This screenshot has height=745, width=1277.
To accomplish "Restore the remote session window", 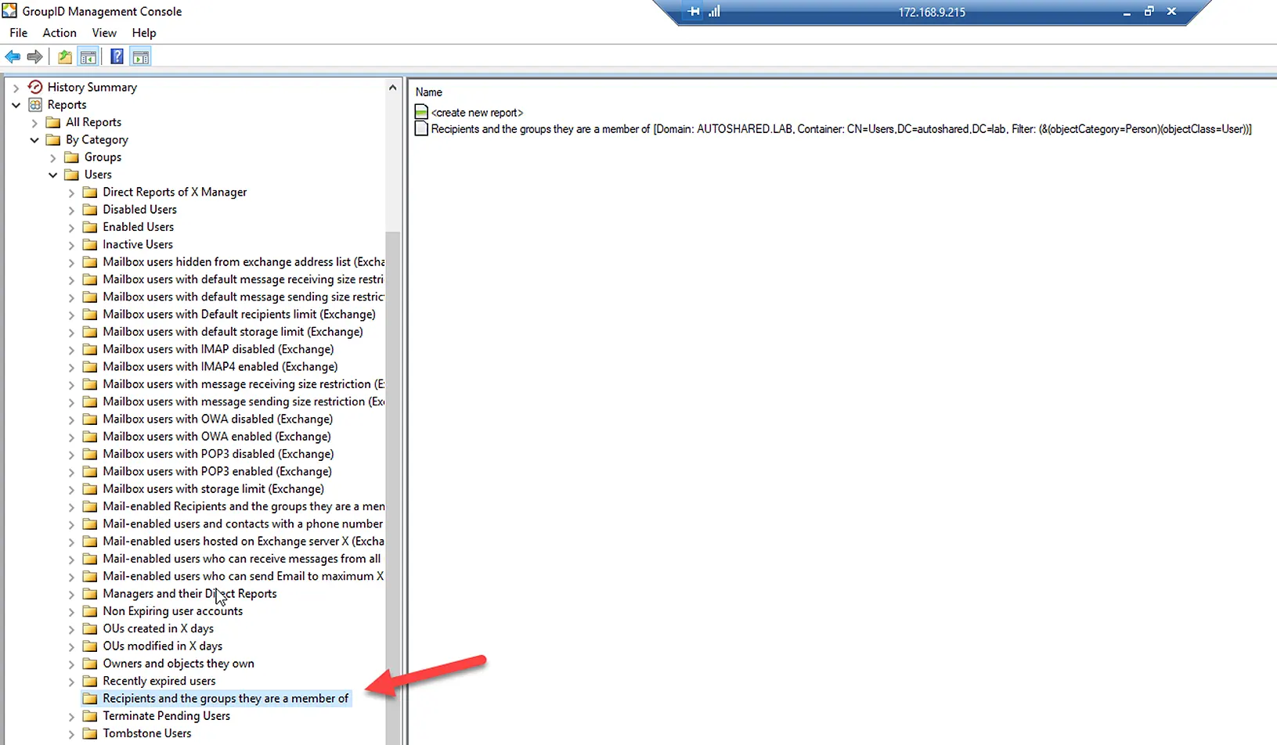I will click(x=1149, y=11).
